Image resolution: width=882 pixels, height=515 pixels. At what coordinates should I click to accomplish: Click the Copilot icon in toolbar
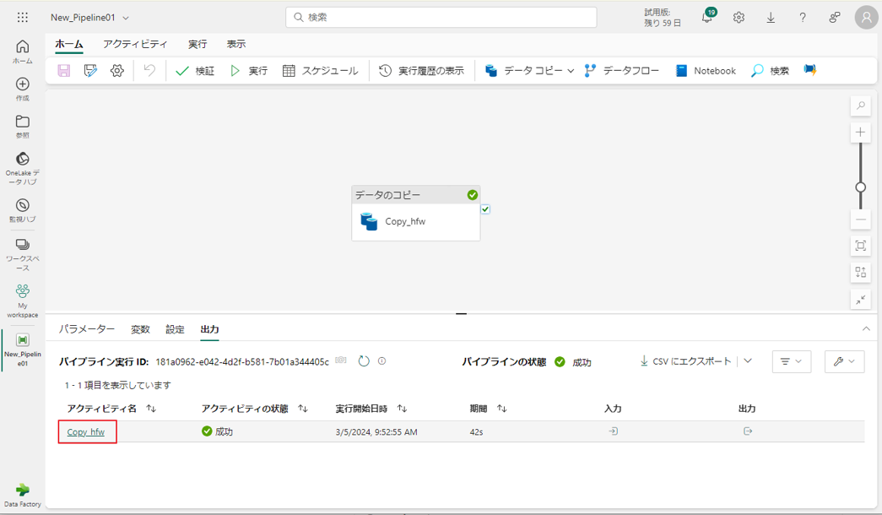click(x=810, y=70)
